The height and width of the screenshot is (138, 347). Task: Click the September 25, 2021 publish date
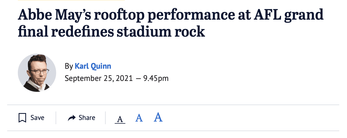pos(98,79)
